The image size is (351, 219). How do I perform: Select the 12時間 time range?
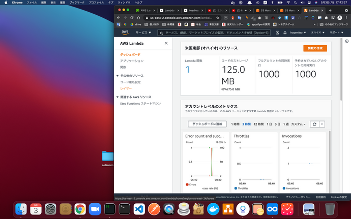click(258, 124)
